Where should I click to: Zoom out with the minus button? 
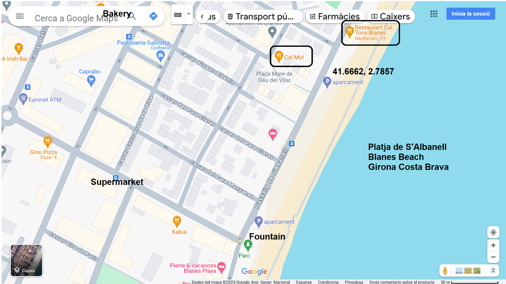pos(493,257)
